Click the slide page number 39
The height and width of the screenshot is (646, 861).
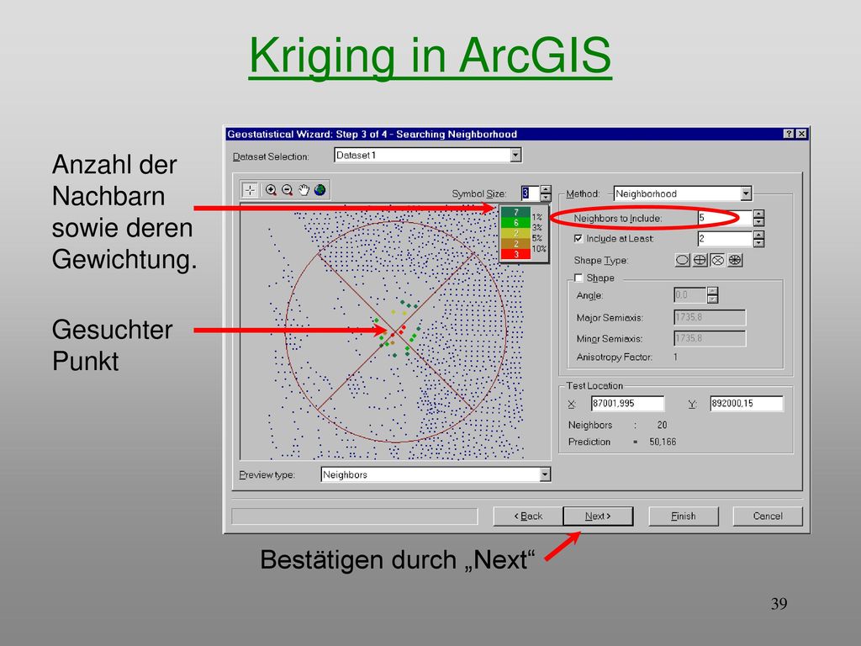(x=779, y=604)
